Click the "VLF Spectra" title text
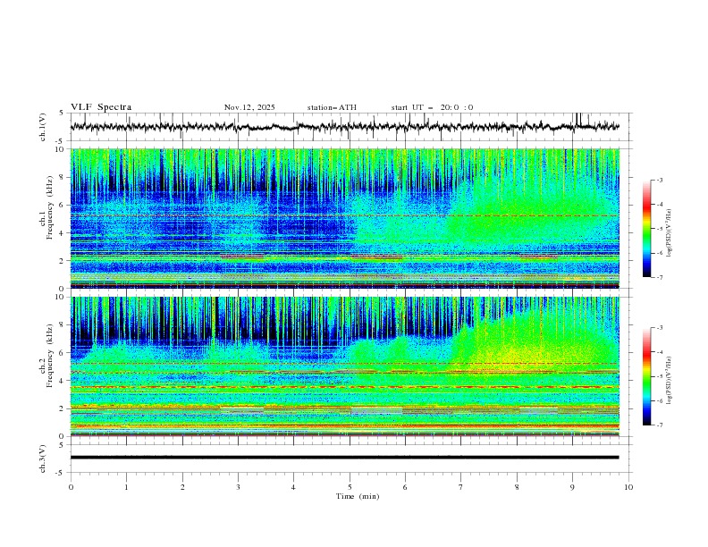This screenshot has height=547, width=708. [101, 107]
